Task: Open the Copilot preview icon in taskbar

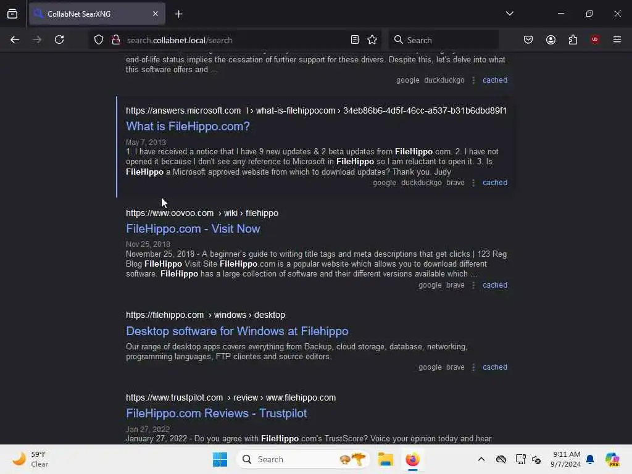Action: click(612, 459)
